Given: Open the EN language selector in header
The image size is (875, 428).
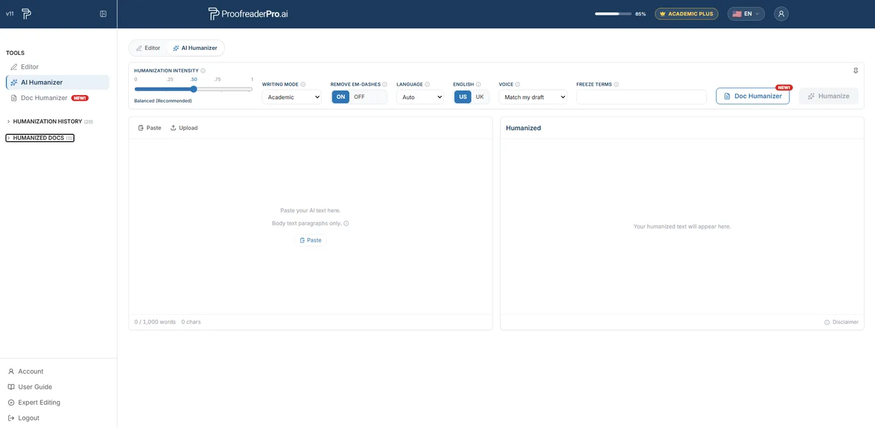Looking at the screenshot, I should point(746,14).
